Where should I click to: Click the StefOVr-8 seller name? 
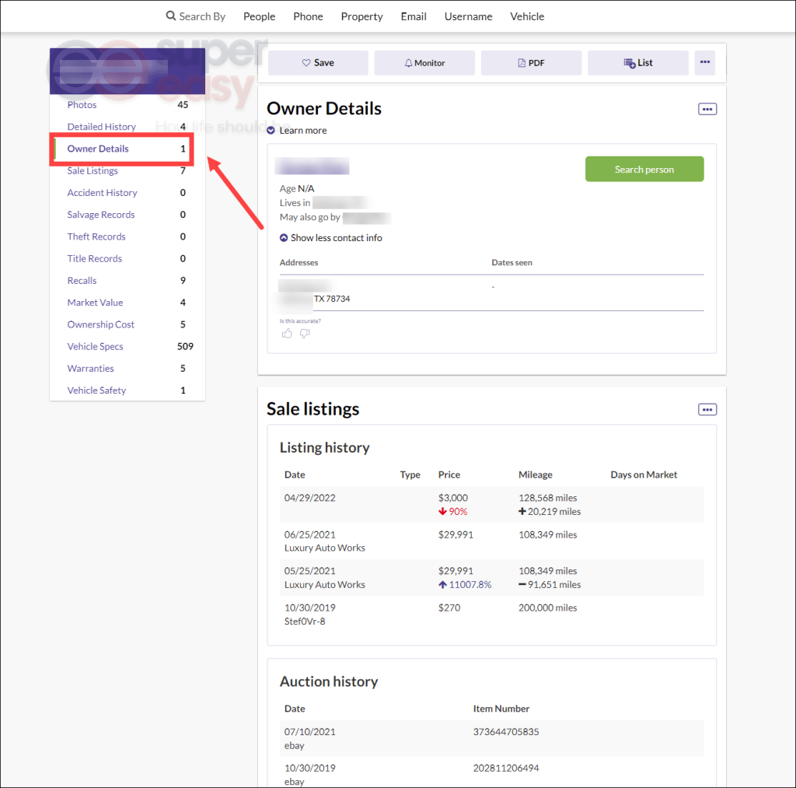click(305, 622)
